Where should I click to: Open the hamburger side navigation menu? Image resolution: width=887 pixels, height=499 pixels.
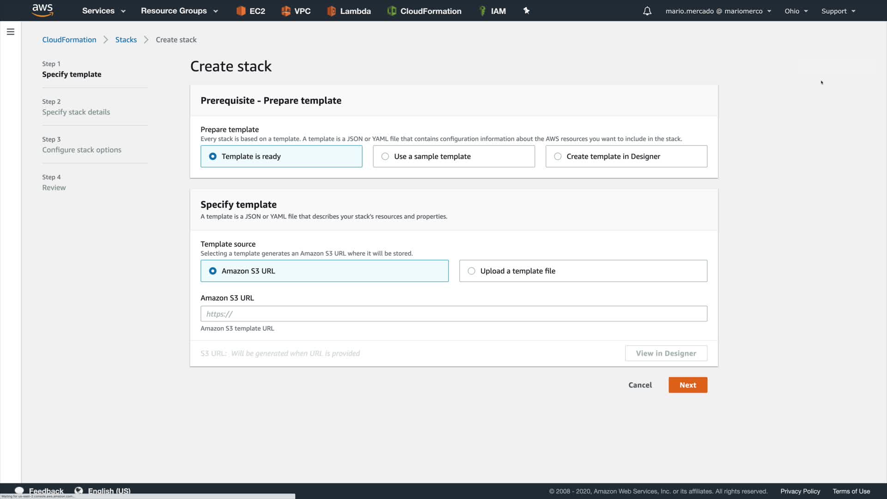[10, 32]
